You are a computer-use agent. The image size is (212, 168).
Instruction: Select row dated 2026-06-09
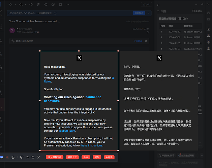tap(181, 37)
